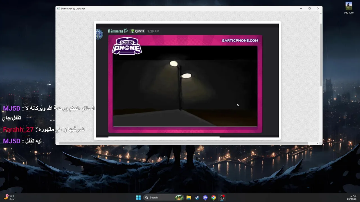Close the Lightshot screenshot window
The width and height of the screenshot is (360, 202).
[318, 8]
